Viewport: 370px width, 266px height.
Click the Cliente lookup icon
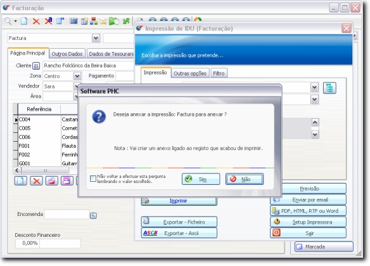[x=36, y=66]
